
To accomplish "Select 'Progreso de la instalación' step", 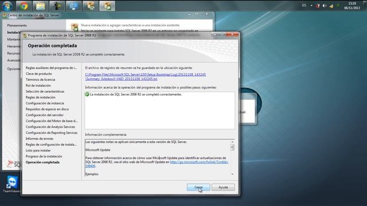I will [x=44, y=156].
